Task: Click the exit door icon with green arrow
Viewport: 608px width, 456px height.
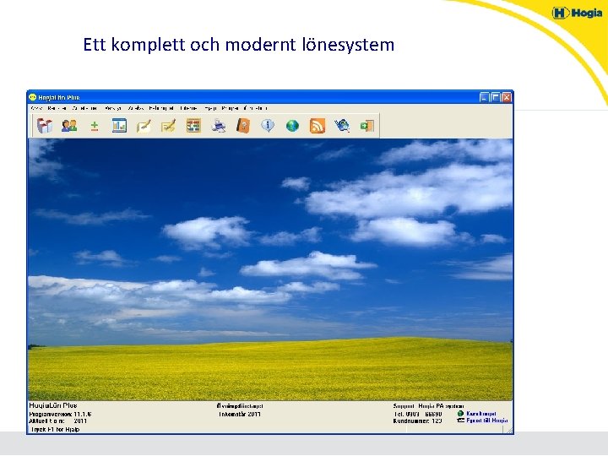Action: pyautogui.click(x=366, y=126)
